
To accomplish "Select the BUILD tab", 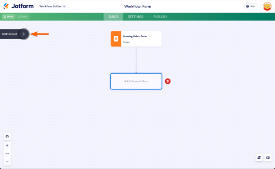I will (113, 16).
